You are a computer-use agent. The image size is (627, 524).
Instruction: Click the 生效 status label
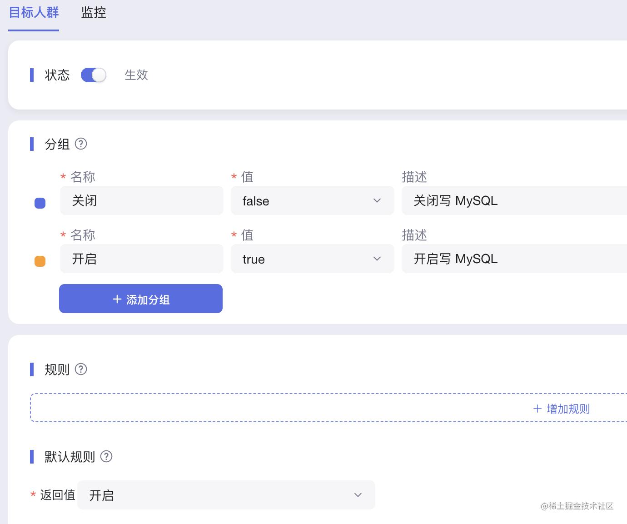pos(136,75)
